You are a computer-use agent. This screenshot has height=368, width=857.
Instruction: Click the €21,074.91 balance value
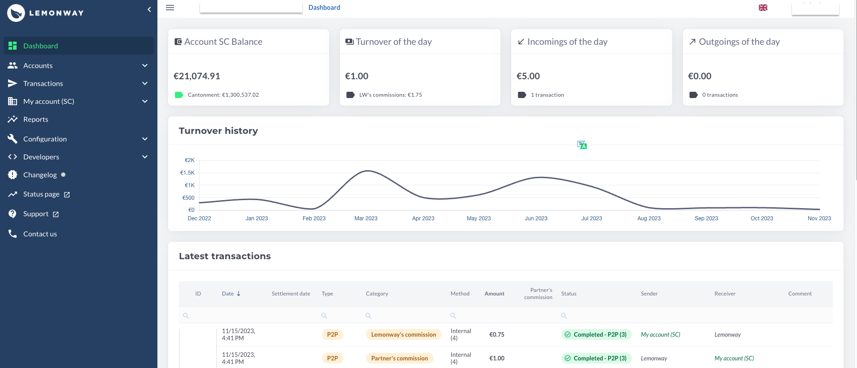click(197, 76)
